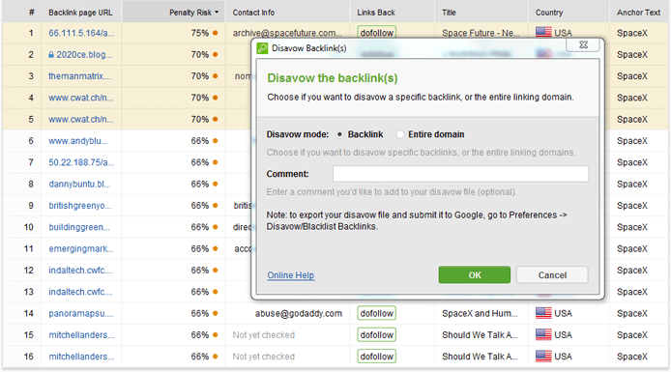Click orange risk dot in row 16
The image size is (671, 372).
point(216,357)
